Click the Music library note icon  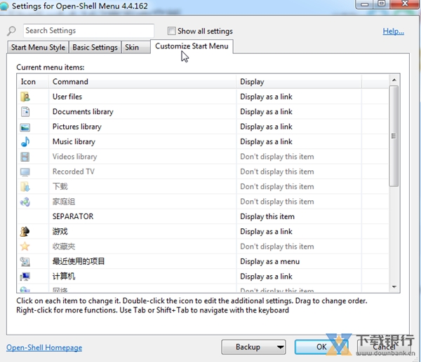(25, 141)
